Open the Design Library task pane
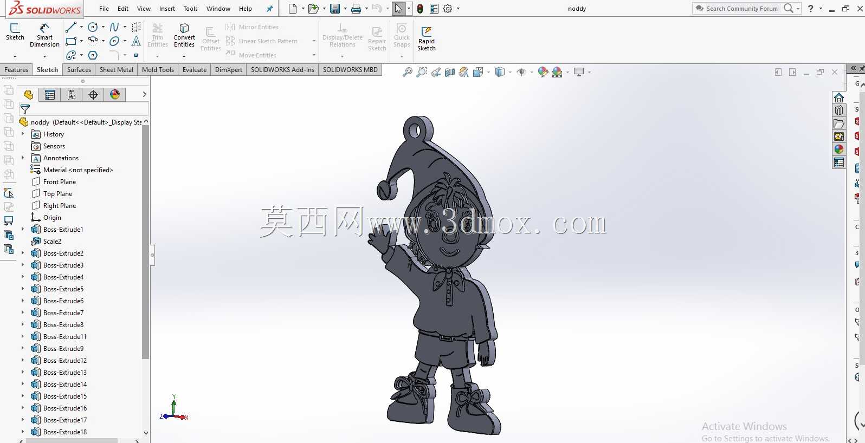This screenshot has width=865, height=443. coord(839,110)
